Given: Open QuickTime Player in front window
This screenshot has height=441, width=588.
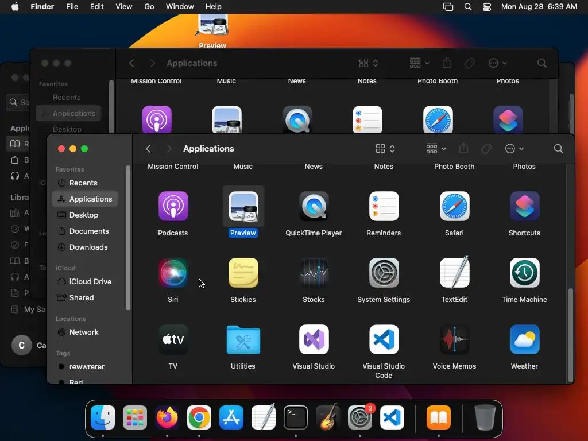Looking at the screenshot, I should (314, 206).
